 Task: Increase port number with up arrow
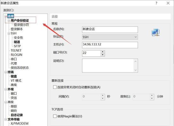(x=103, y=52)
